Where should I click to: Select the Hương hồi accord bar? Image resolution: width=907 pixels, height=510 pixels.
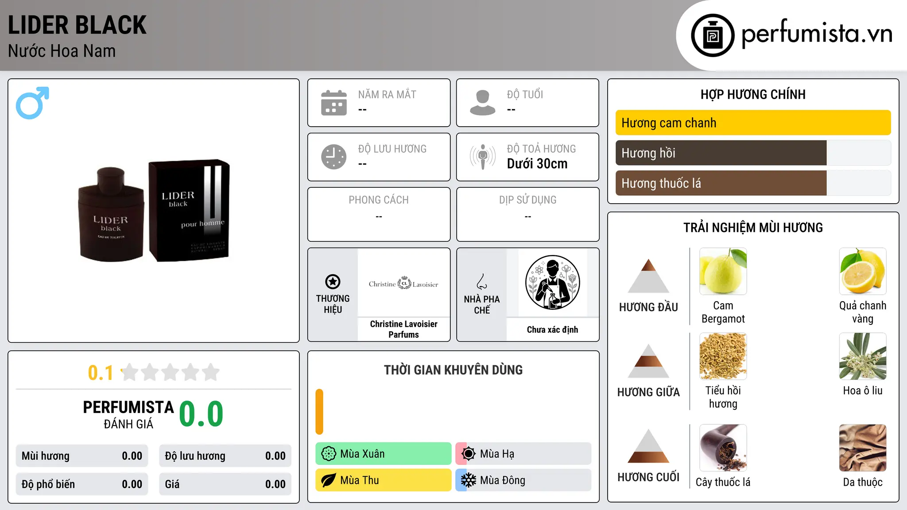click(x=753, y=153)
